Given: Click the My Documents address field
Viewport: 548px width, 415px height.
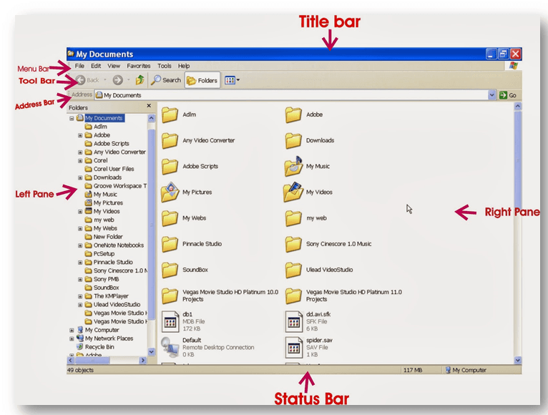Looking at the screenshot, I should 291,95.
